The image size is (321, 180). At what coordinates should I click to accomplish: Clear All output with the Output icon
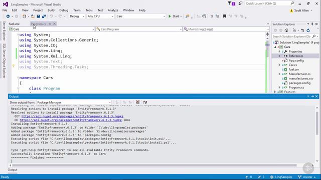coord(138,102)
